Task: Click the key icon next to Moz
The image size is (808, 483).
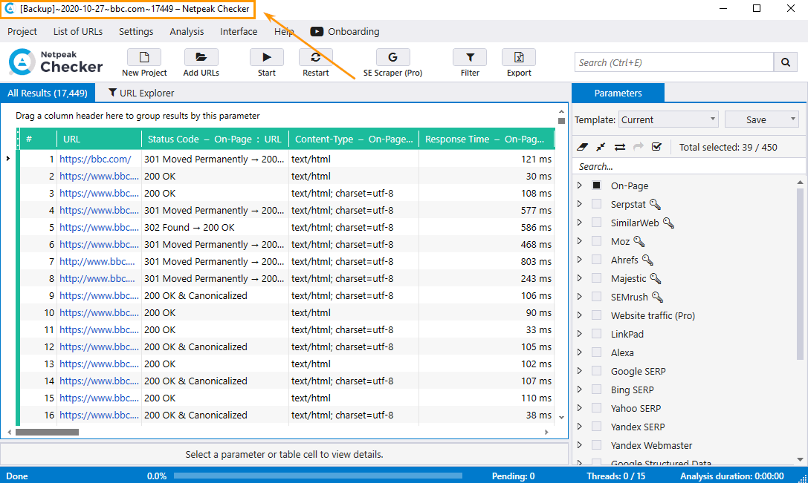Action: 639,241
